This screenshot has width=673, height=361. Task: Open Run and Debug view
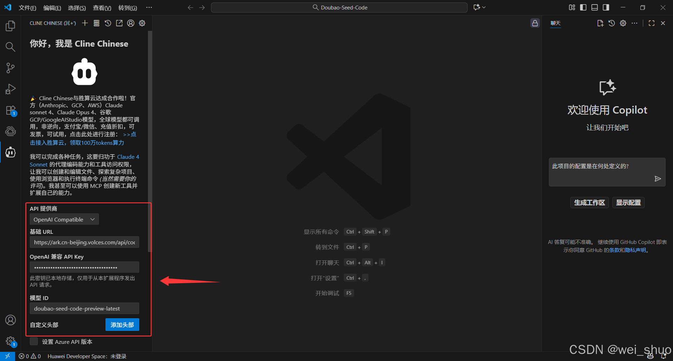pyautogui.click(x=11, y=89)
